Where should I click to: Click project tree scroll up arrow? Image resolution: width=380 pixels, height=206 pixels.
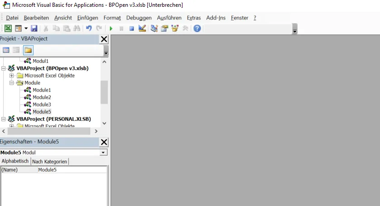(105, 62)
